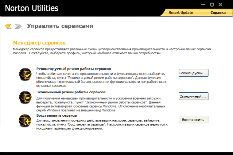The width and height of the screenshot is (233, 155).
Task: Close the Norton Utilities window
Action: tap(220, 5)
